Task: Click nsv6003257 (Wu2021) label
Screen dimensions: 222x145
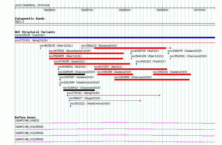Action: (x=108, y=67)
